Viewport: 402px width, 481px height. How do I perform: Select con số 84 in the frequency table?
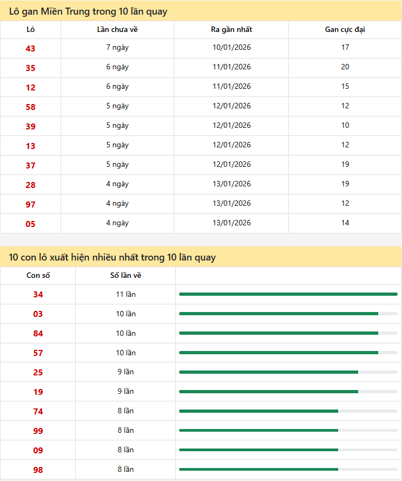pyautogui.click(x=38, y=334)
